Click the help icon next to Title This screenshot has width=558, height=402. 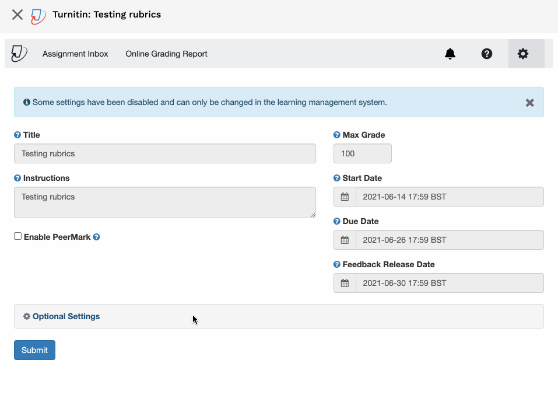(x=17, y=135)
